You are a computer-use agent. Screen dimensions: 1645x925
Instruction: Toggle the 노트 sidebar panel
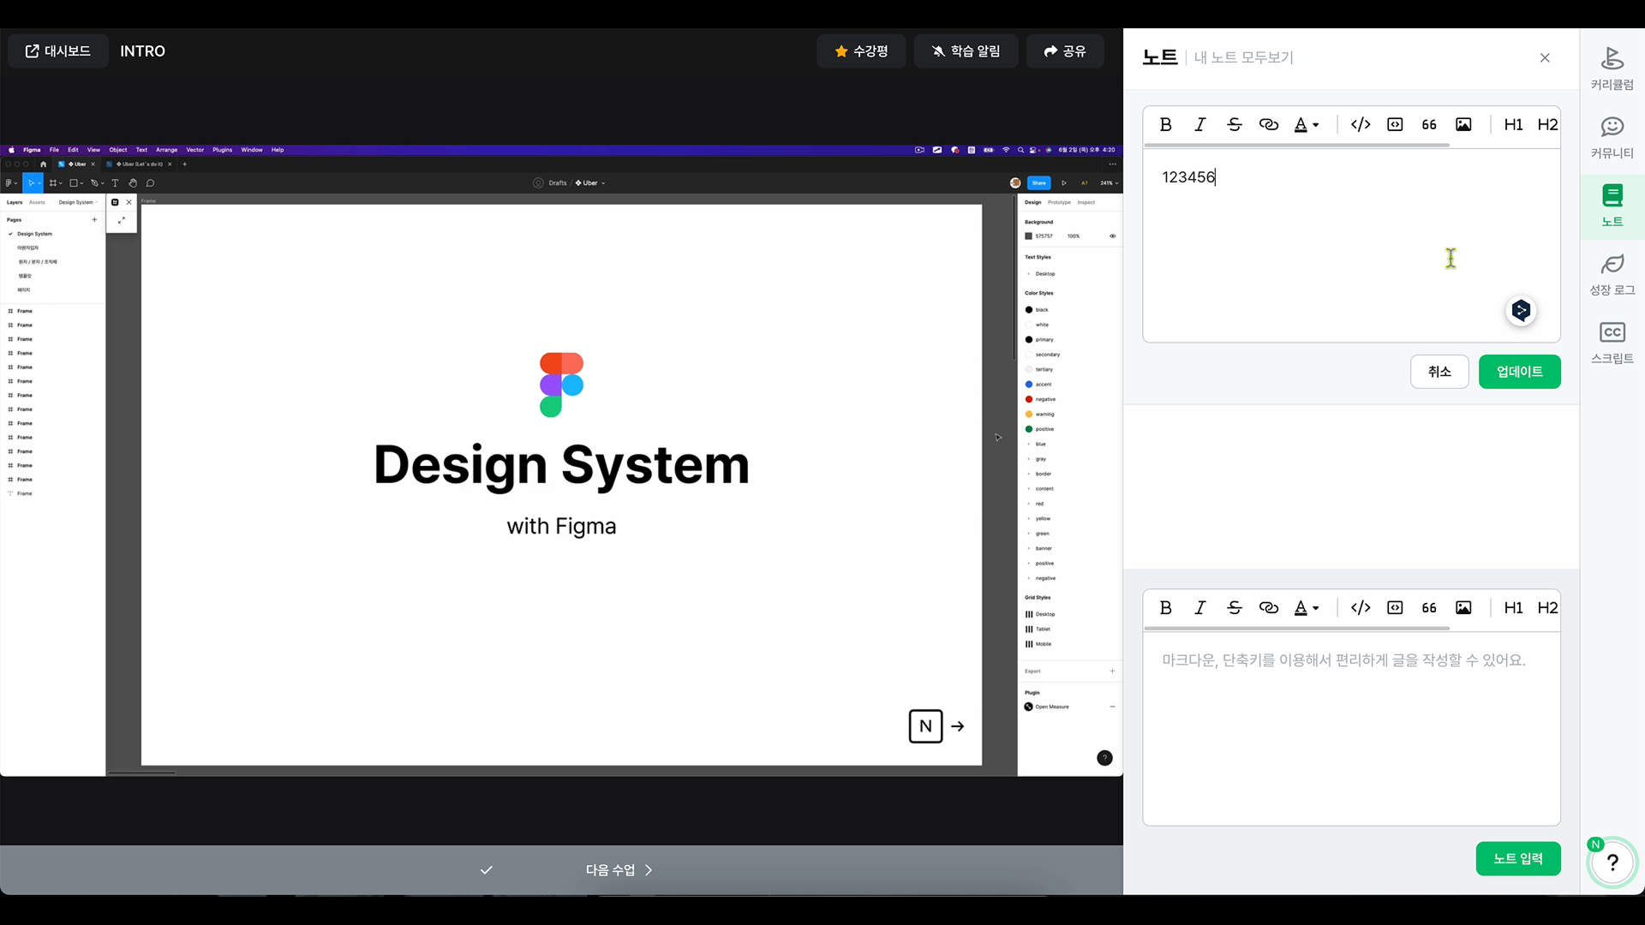tap(1612, 206)
